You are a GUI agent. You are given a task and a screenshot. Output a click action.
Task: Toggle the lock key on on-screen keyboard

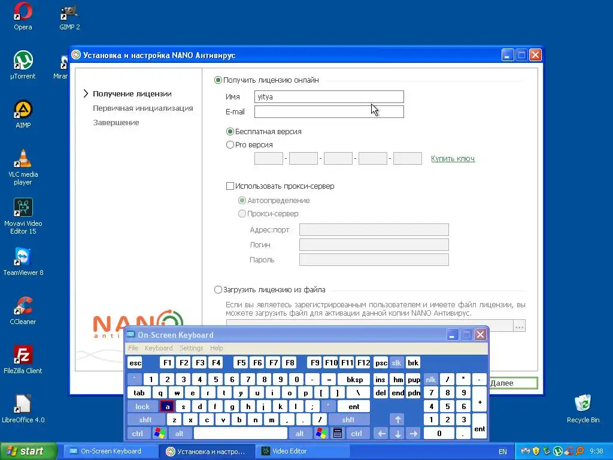click(x=142, y=407)
